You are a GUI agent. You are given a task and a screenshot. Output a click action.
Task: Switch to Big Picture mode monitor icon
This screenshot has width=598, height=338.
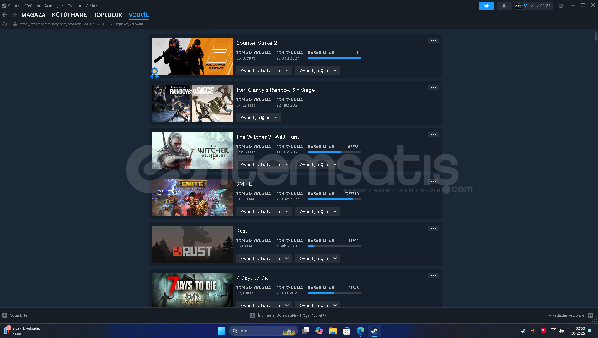click(560, 6)
